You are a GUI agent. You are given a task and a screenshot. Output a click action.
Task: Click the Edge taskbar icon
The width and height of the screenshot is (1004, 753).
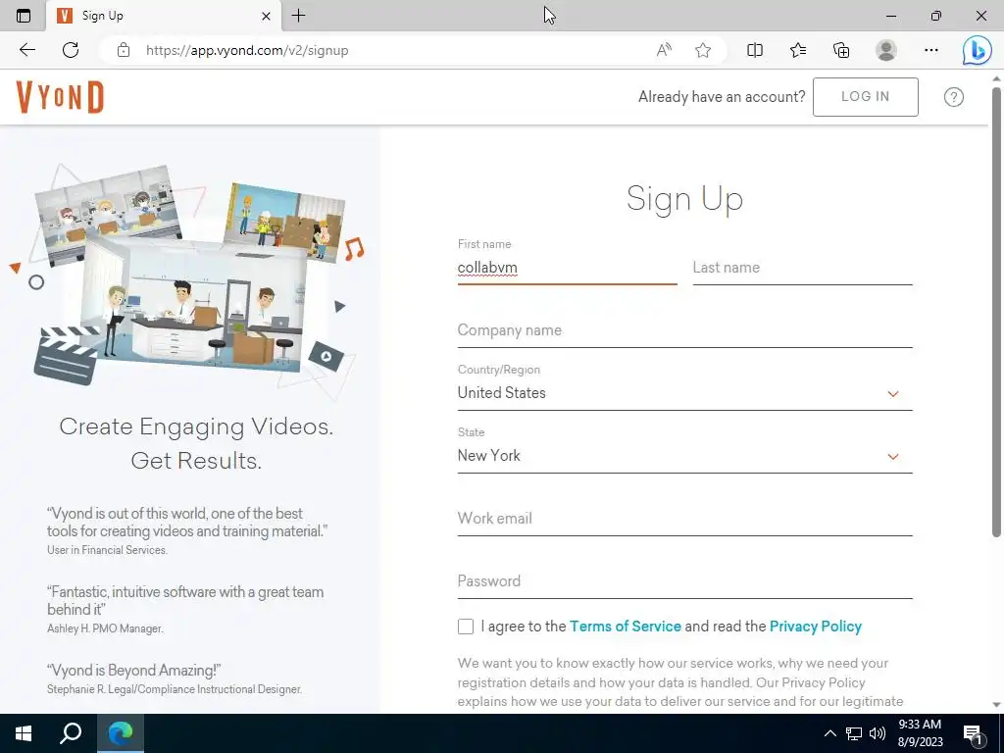[x=121, y=733]
